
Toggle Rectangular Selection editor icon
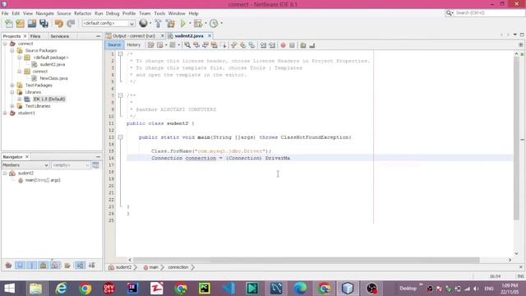(x=224, y=45)
